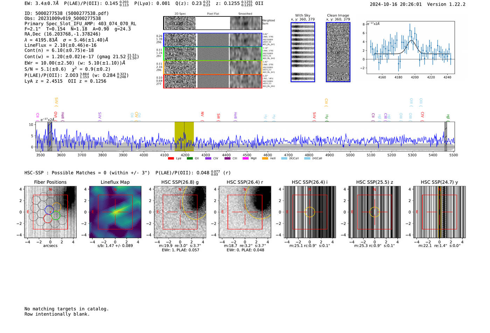
Task: Open the Clean Image cutout
Action: coord(338,52)
